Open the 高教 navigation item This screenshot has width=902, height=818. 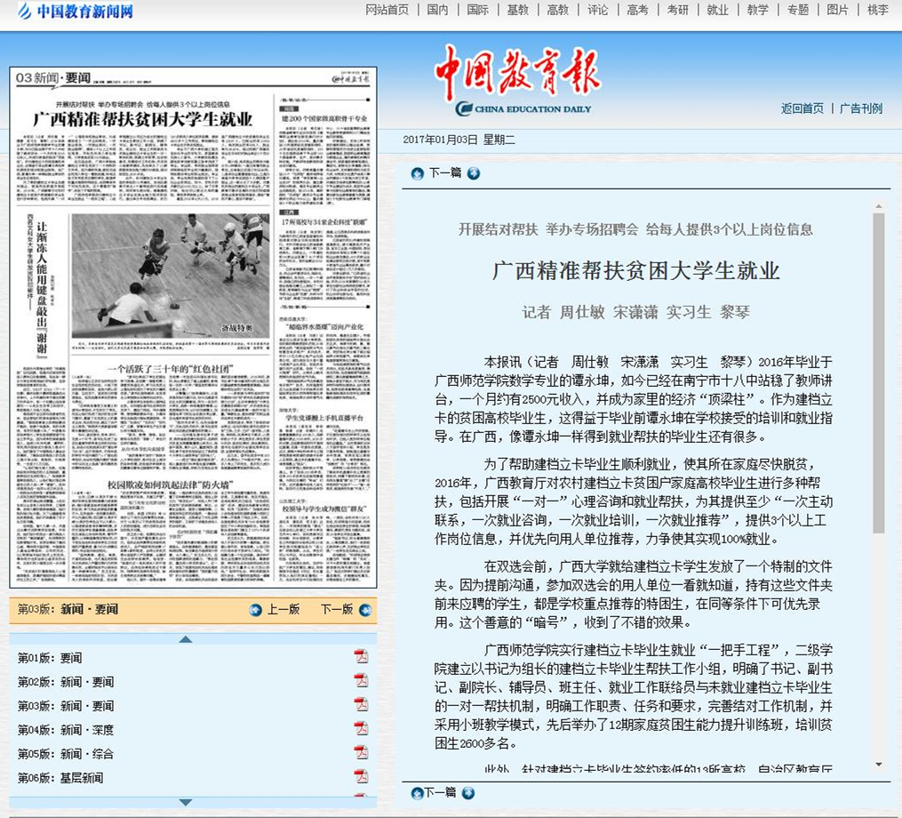(x=558, y=10)
